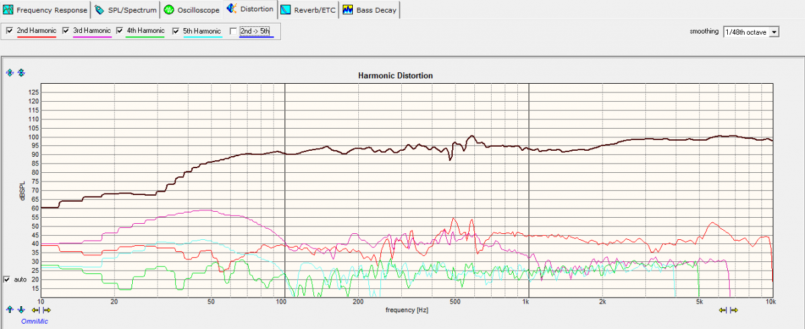This screenshot has width=805, height=329.
Task: Click the red 2nd Harmonic legend line
Action: 37,37
